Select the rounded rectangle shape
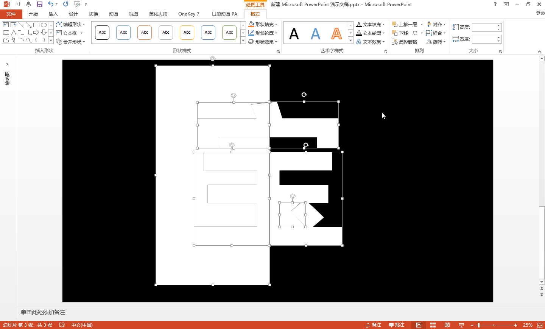The width and height of the screenshot is (545, 329). point(6,33)
